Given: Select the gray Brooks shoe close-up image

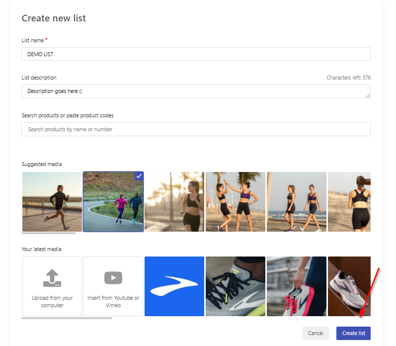Looking at the screenshot, I should (x=236, y=286).
